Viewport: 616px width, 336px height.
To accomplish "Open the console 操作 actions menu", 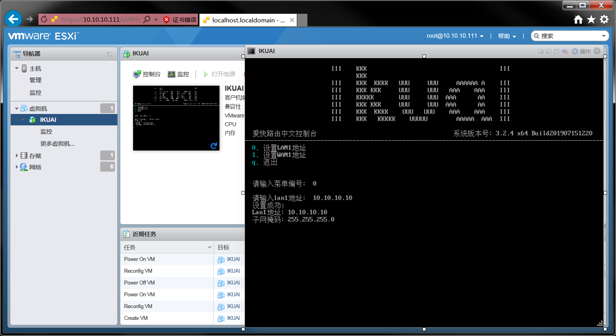I will click(581, 51).
